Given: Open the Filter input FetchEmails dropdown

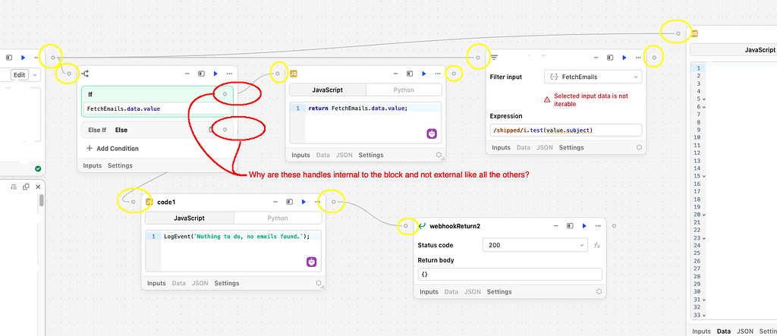Looking at the screenshot, I should 593,77.
